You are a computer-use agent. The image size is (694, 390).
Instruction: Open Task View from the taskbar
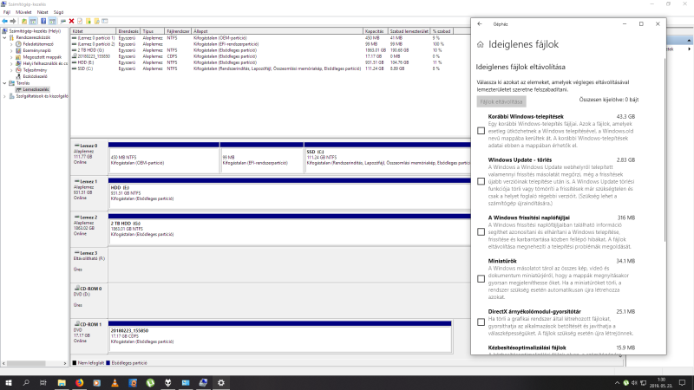tap(43, 382)
